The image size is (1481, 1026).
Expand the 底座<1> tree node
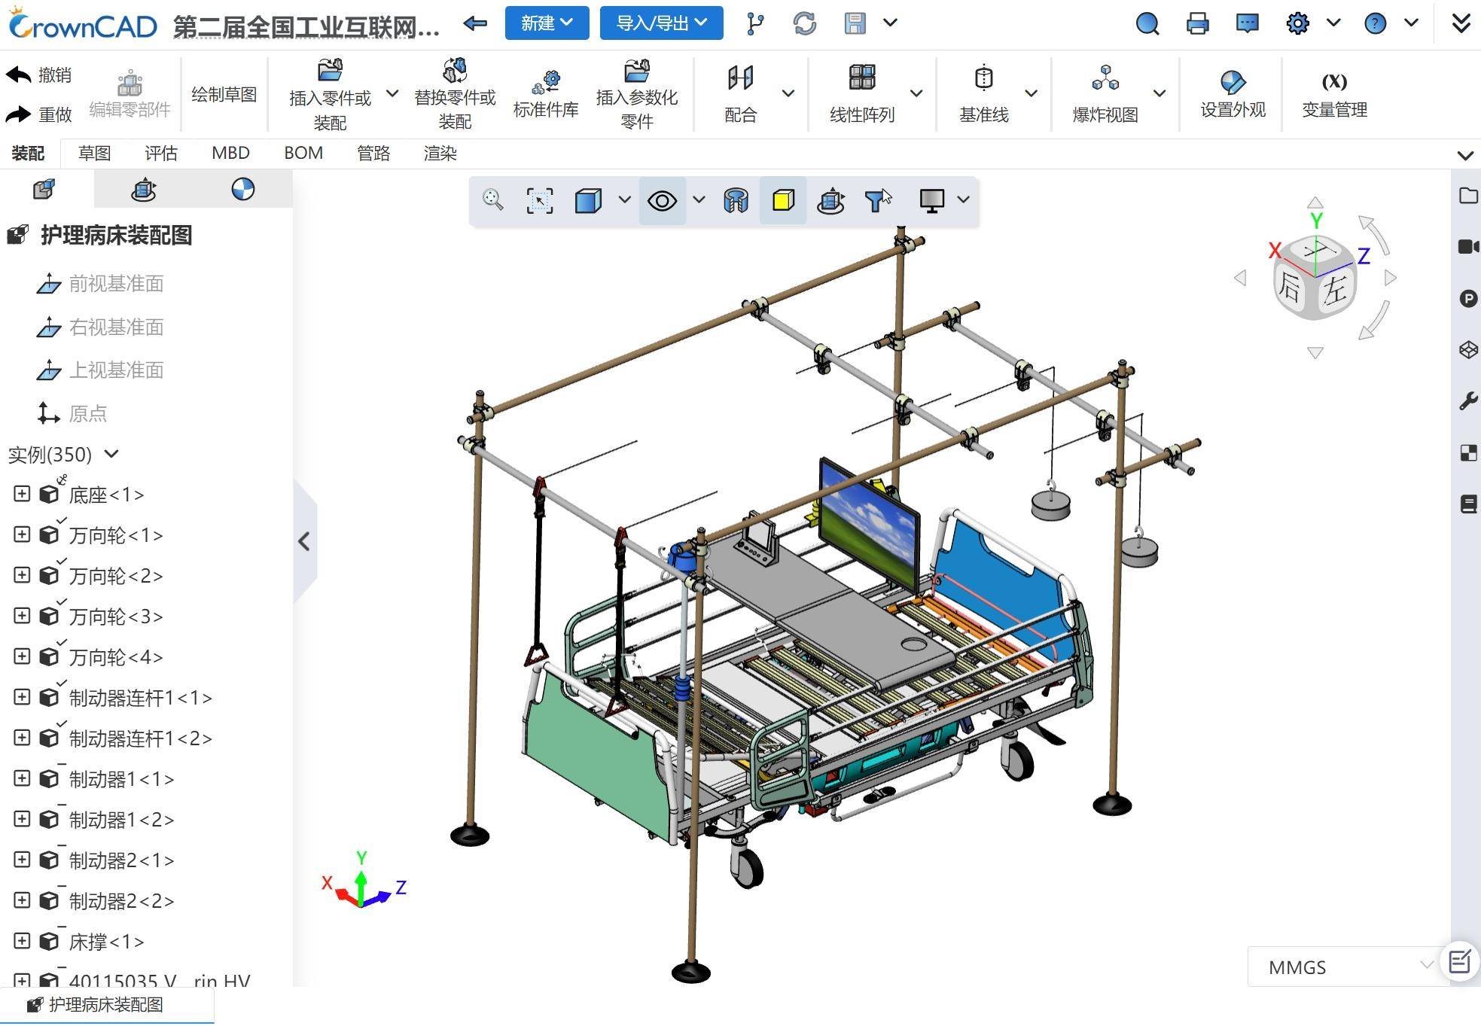click(x=22, y=494)
